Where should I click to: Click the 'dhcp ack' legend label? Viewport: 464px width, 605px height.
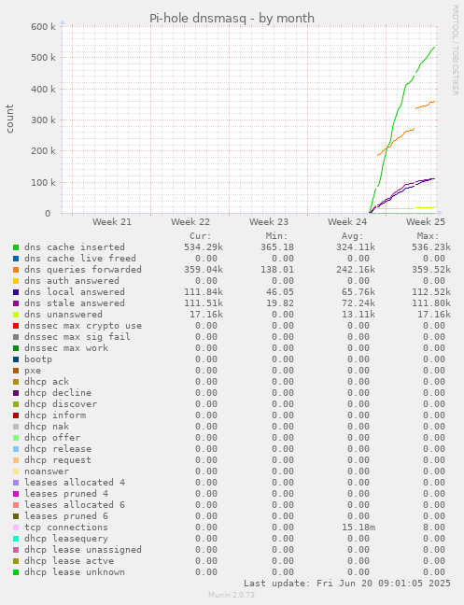47,382
